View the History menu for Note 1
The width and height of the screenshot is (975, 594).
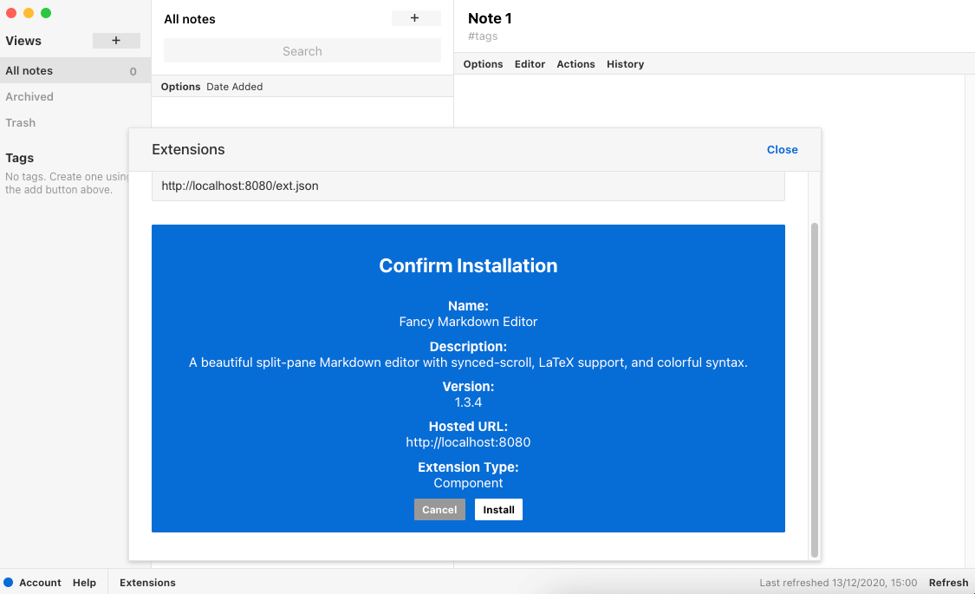click(x=625, y=63)
